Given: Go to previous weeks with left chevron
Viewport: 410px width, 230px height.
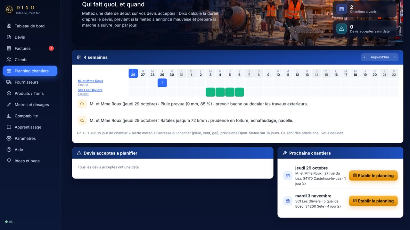Looking at the screenshot, I should pos(365,57).
